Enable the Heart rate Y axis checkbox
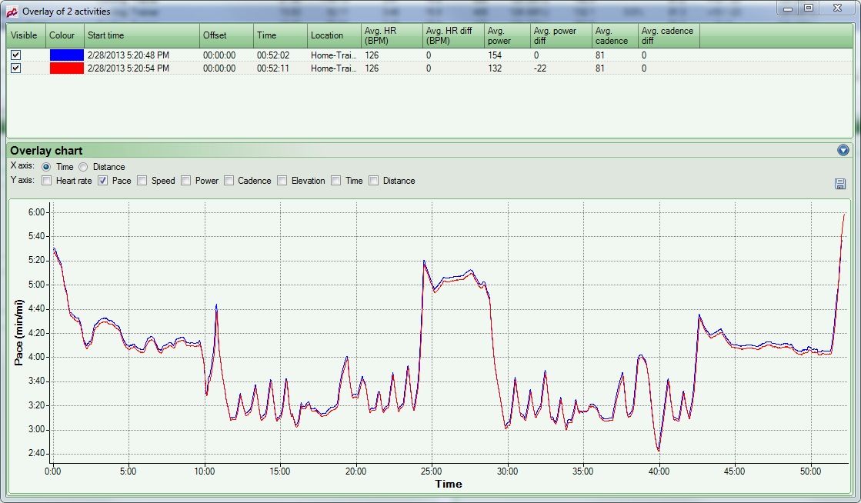The width and height of the screenshot is (861, 503). tap(47, 181)
